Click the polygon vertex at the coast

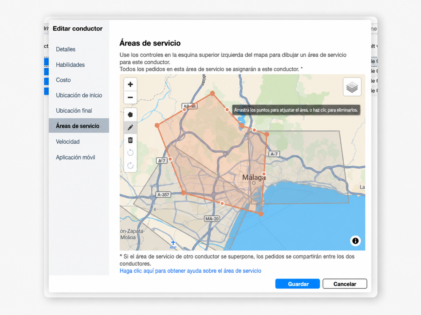261,214
